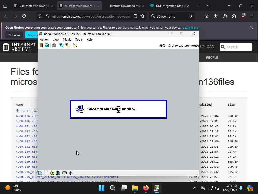258x194 pixels.
Task: Click the archive.org URL address bar
Action: [91, 16]
